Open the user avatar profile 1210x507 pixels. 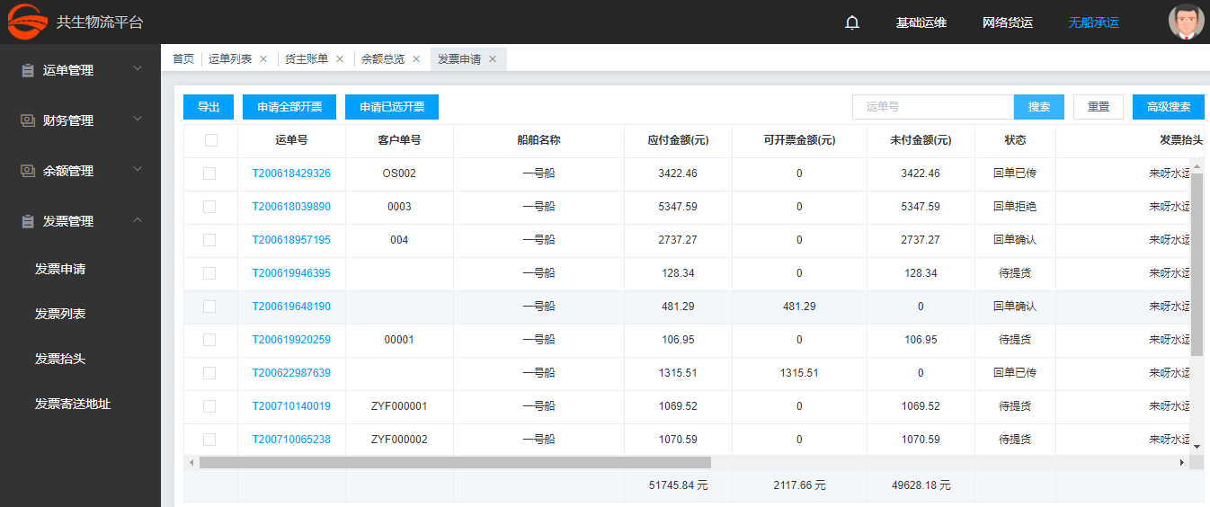1186,22
